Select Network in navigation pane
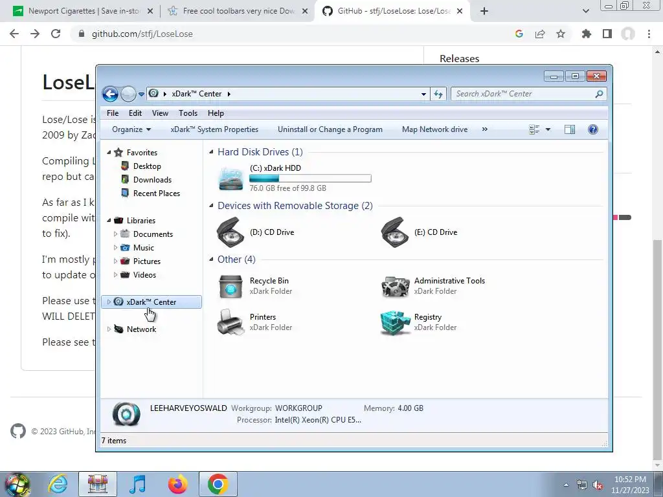The width and height of the screenshot is (663, 497). pyautogui.click(x=141, y=329)
